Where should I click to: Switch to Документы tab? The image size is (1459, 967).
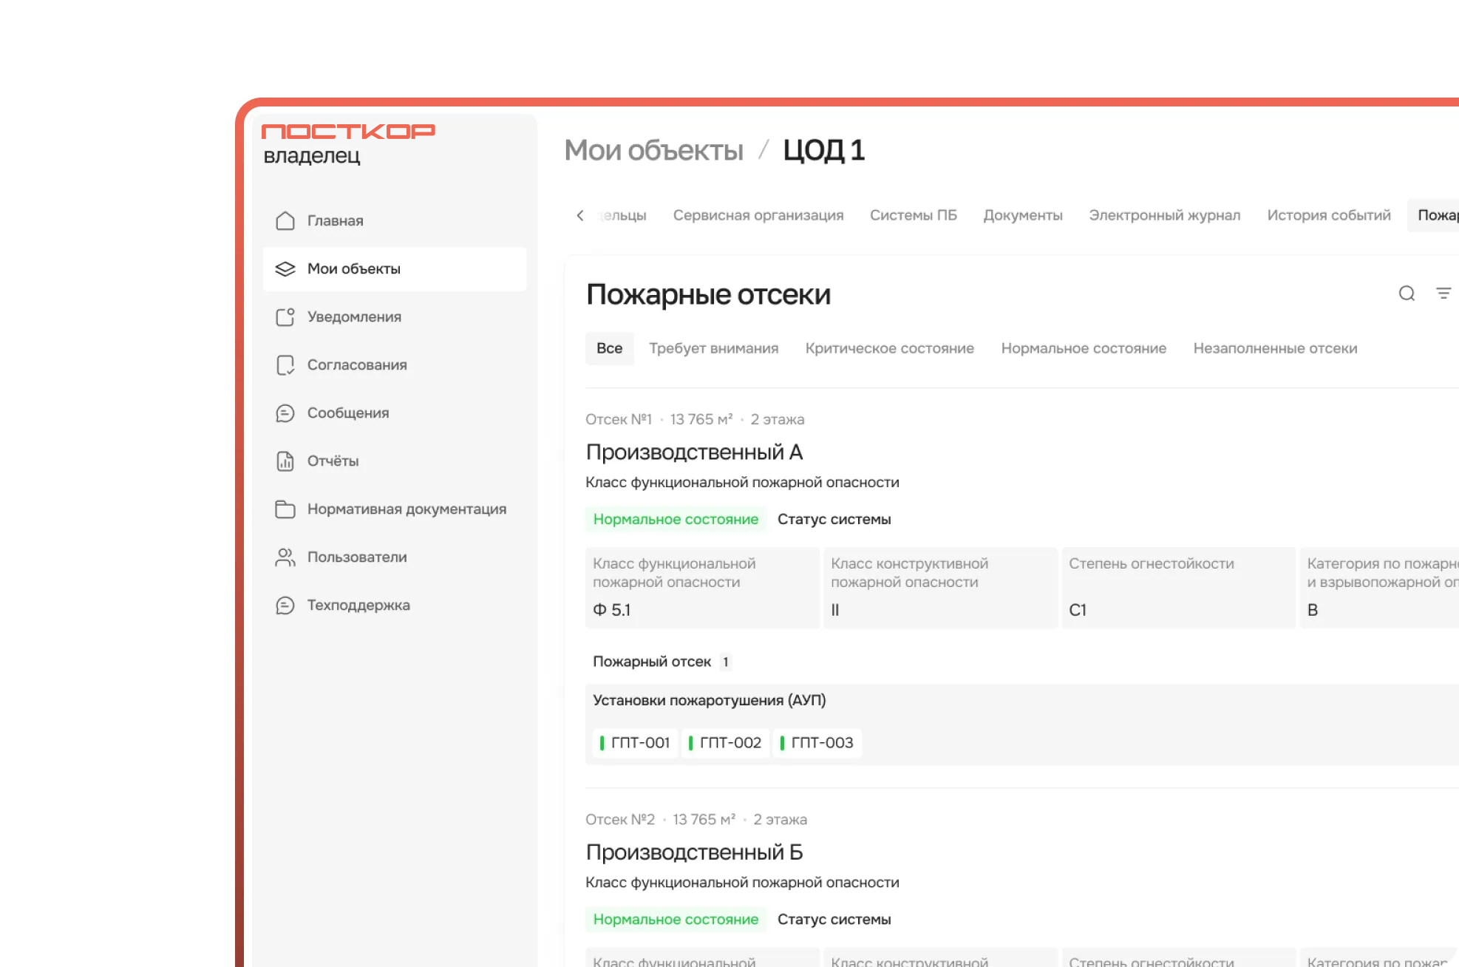tap(1022, 215)
